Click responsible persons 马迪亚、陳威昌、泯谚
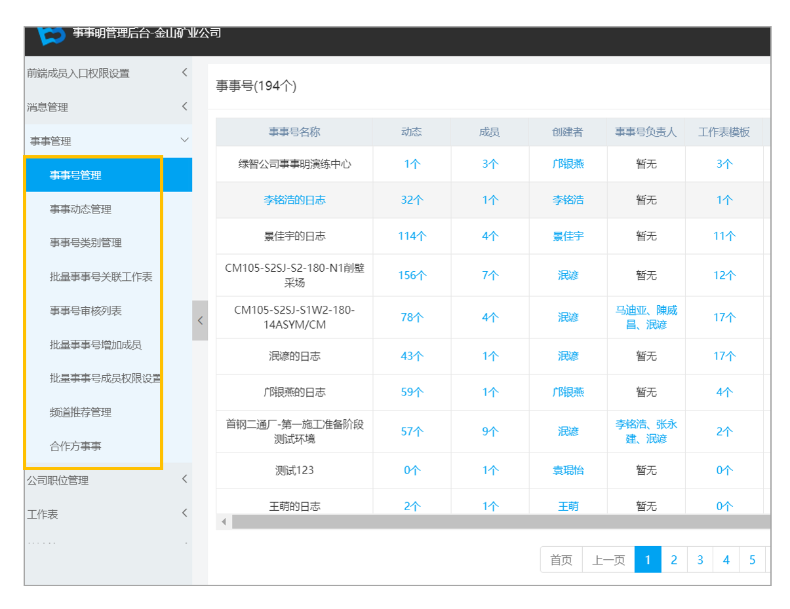Image resolution: width=790 pixels, height=609 pixels. tap(646, 317)
